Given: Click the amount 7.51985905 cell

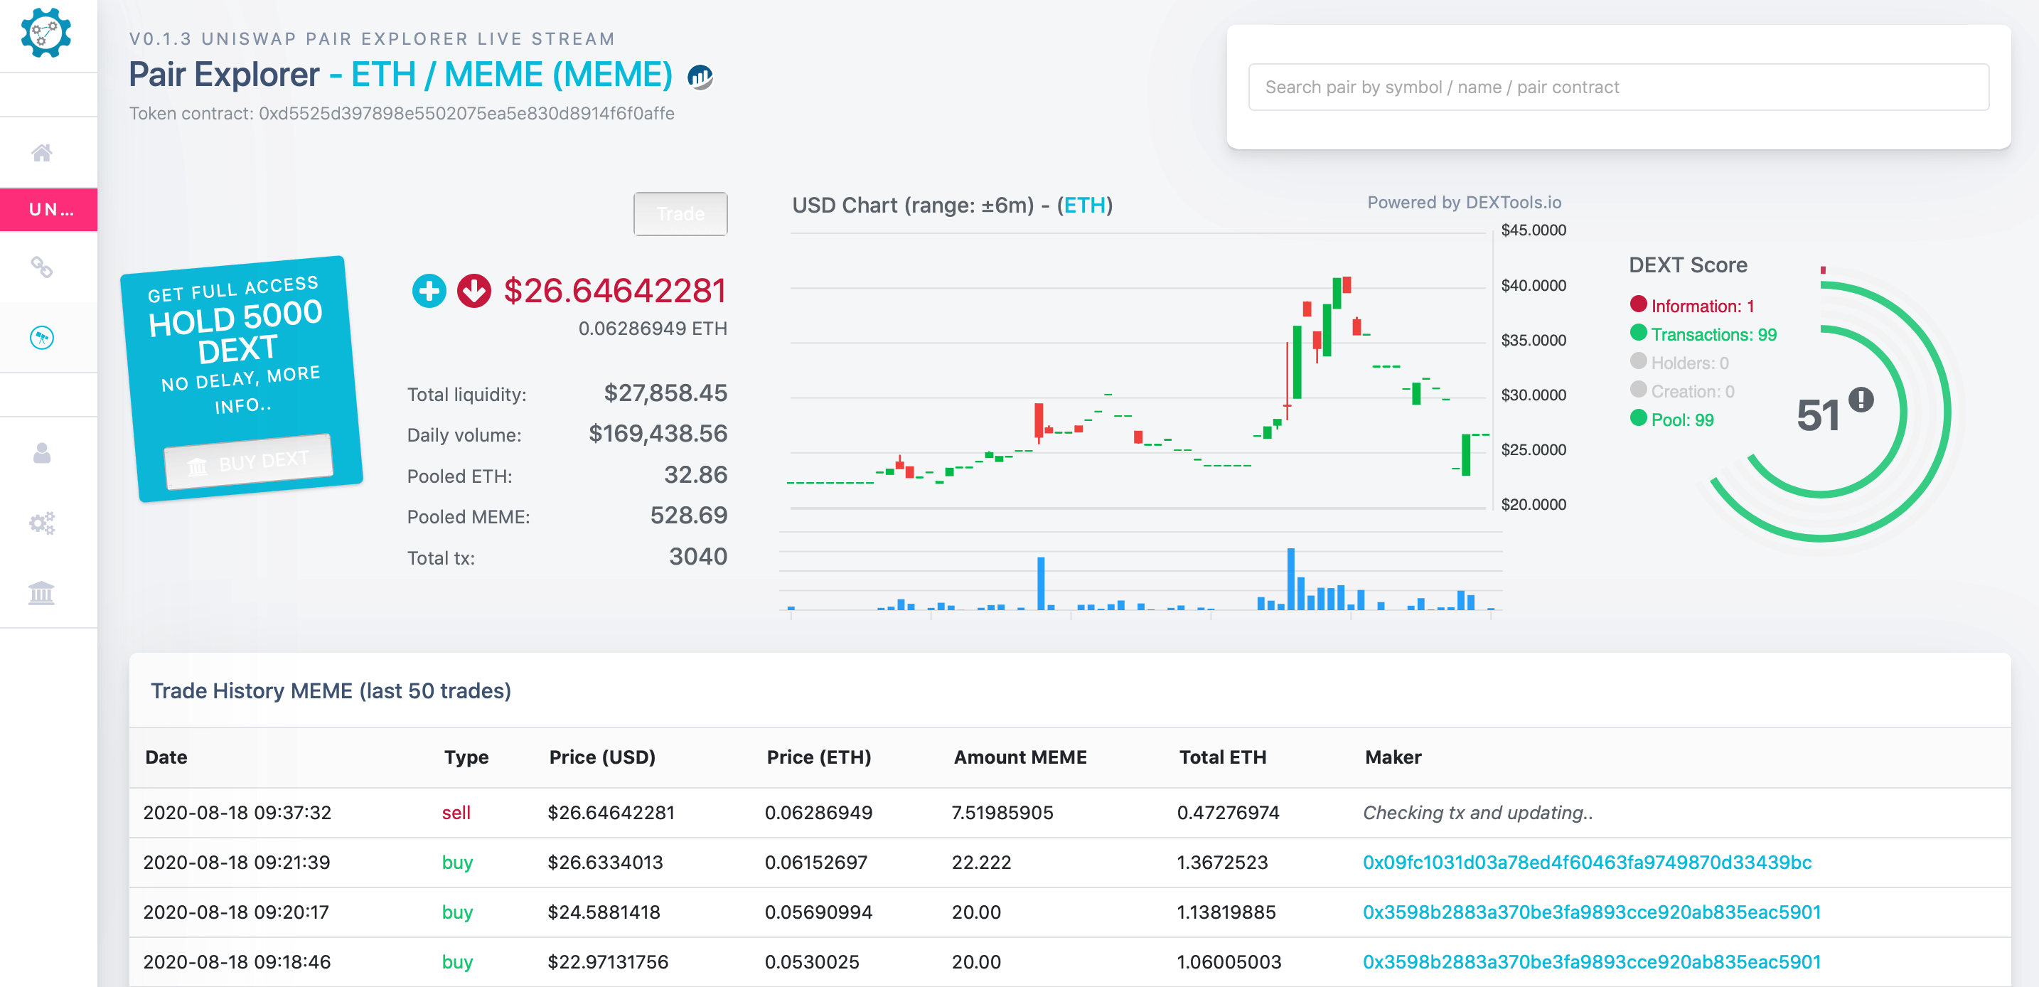Looking at the screenshot, I should click(x=1002, y=812).
